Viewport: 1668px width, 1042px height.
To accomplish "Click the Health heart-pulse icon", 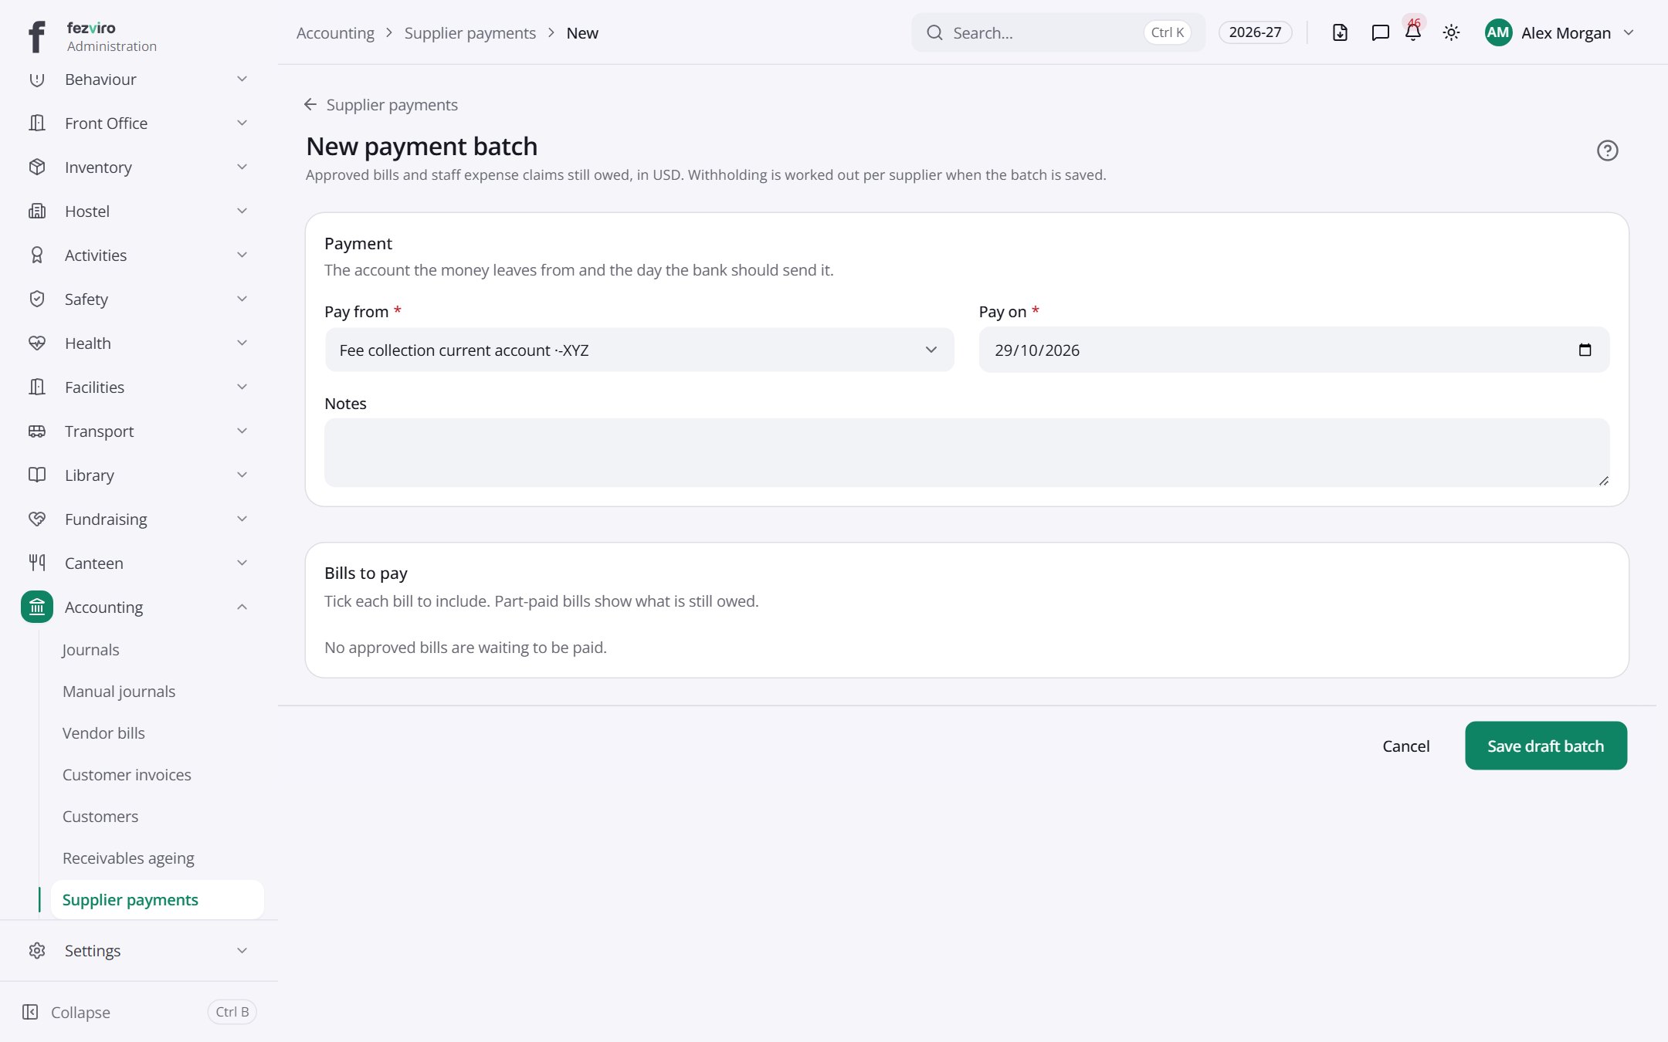I will tap(37, 343).
